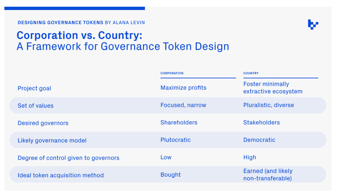Select the COUNTRY column header

pos(251,73)
